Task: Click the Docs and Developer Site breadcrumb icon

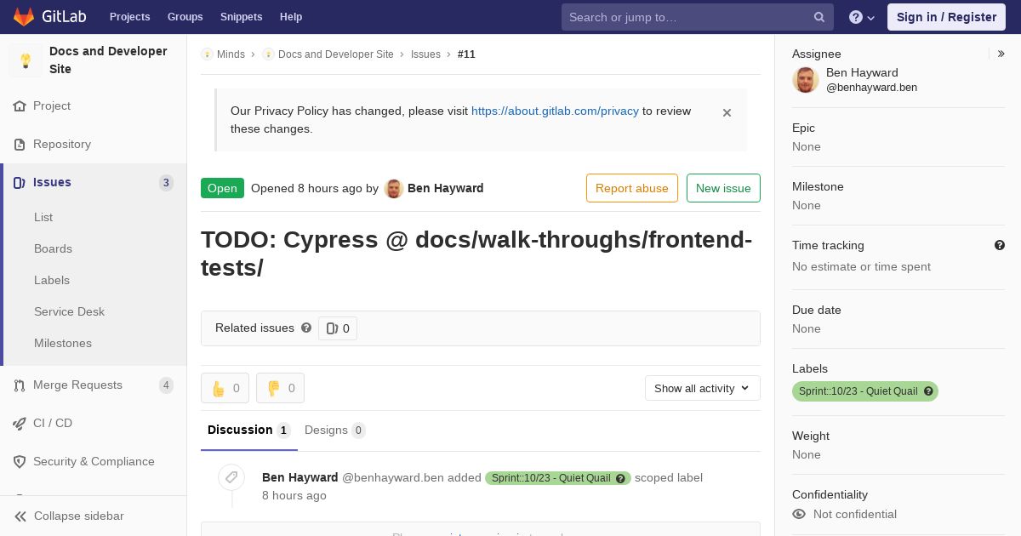Action: pos(268,54)
